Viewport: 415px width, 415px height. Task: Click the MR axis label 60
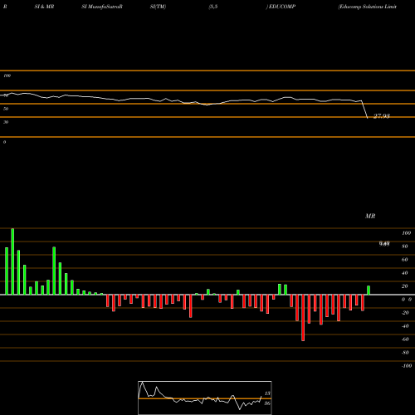pos(405,260)
